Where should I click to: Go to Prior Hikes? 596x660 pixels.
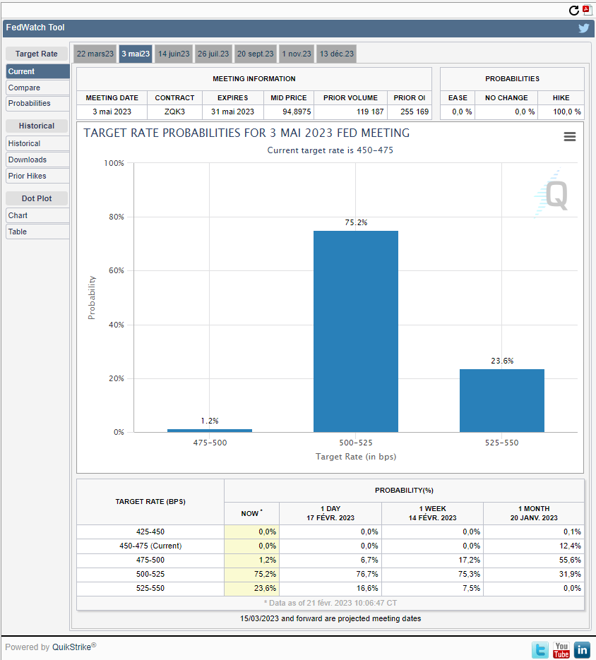tap(37, 176)
